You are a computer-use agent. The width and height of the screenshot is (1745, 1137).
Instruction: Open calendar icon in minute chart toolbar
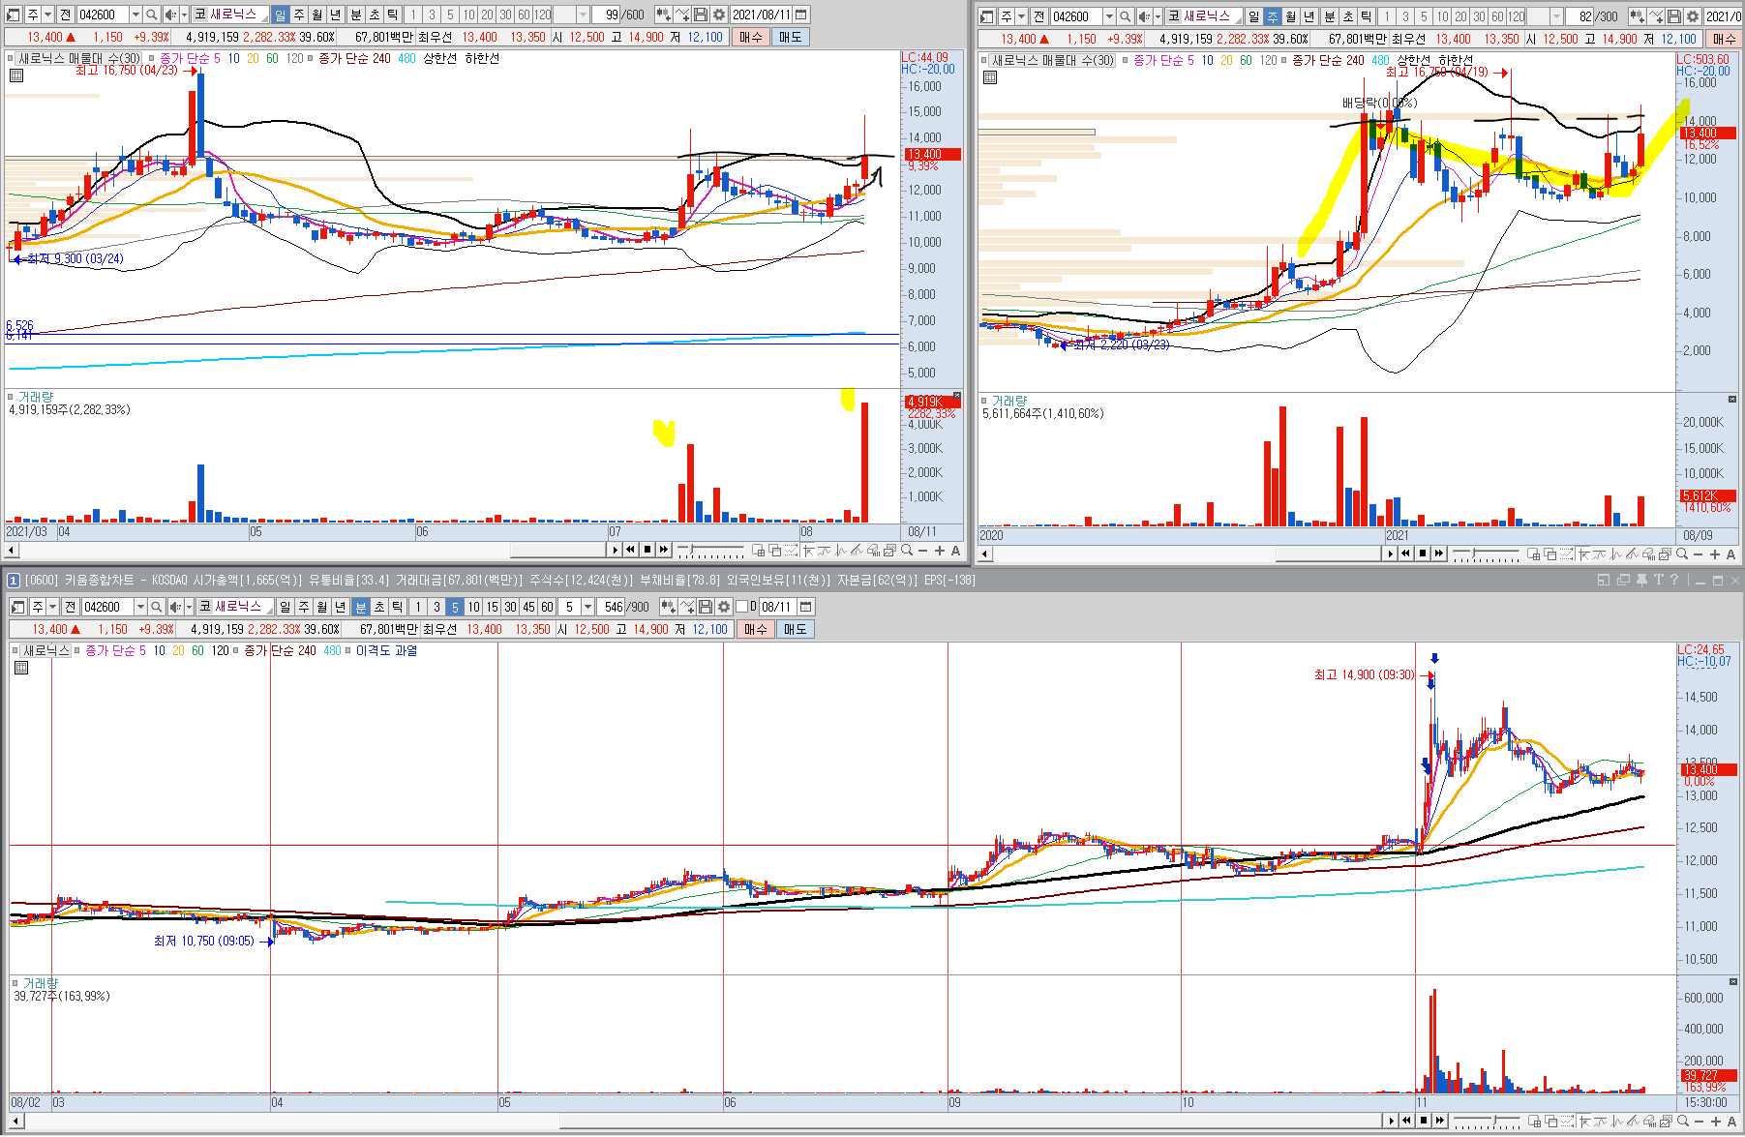tap(805, 607)
